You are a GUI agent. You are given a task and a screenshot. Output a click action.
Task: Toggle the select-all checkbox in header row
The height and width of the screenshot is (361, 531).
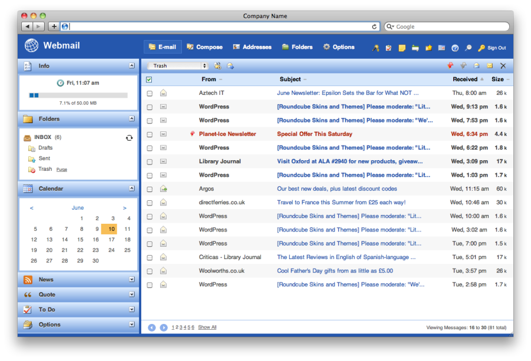[149, 80]
